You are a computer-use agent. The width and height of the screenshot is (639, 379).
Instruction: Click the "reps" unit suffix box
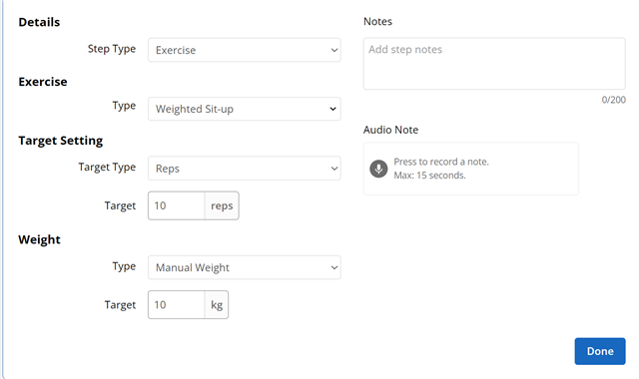[222, 205]
